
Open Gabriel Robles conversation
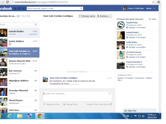[20, 33]
